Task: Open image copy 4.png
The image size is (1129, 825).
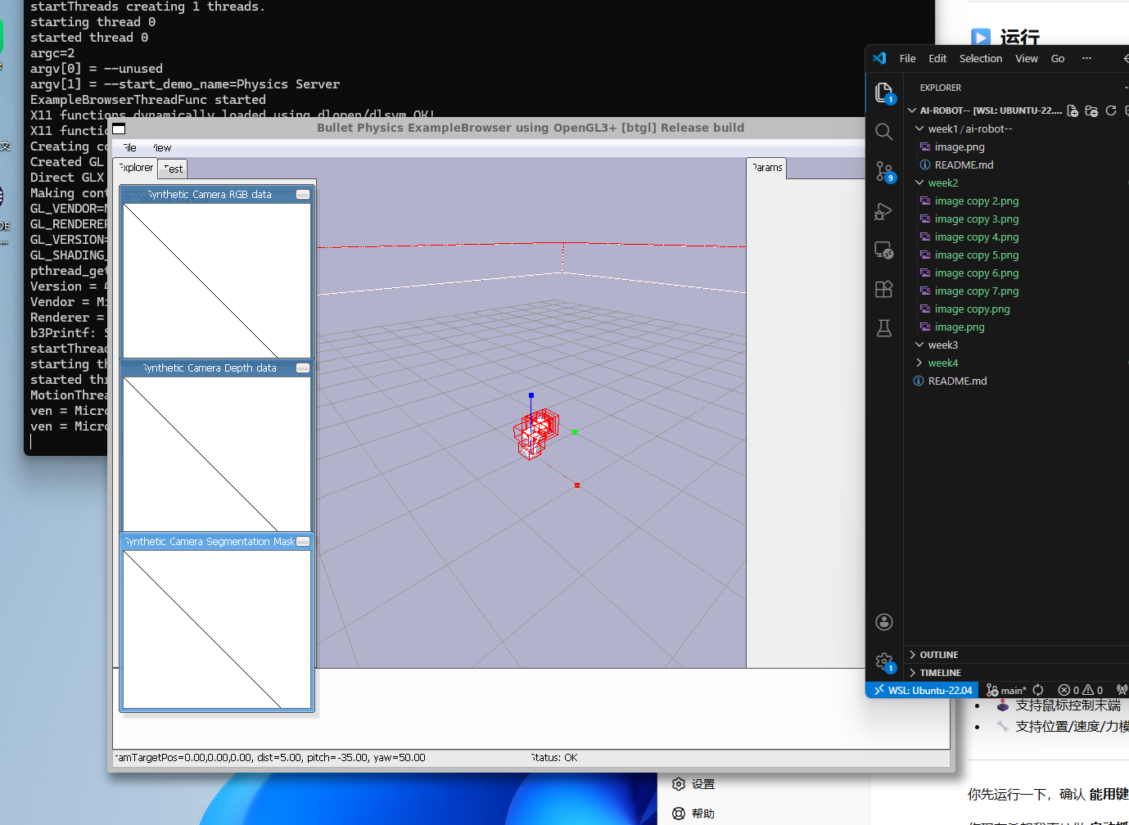Action: pos(977,237)
